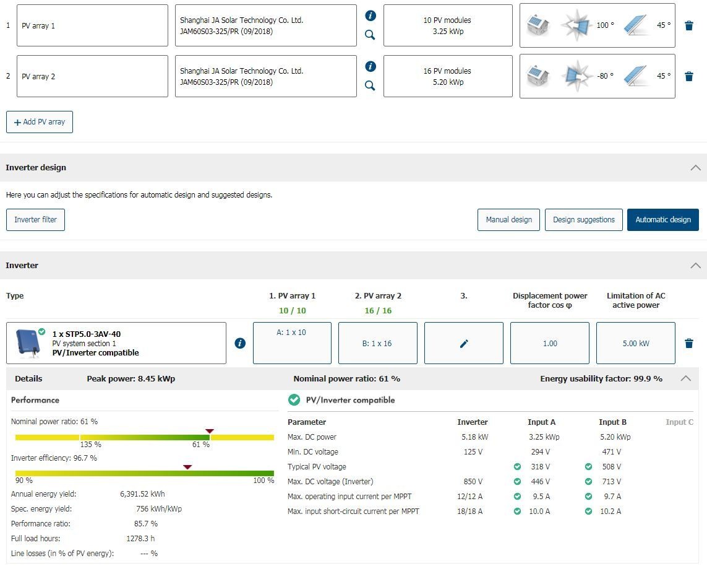Image resolution: width=707 pixels, height=566 pixels.
Task: Remove the STP5.0-3AV-40 inverter
Action: click(688, 344)
